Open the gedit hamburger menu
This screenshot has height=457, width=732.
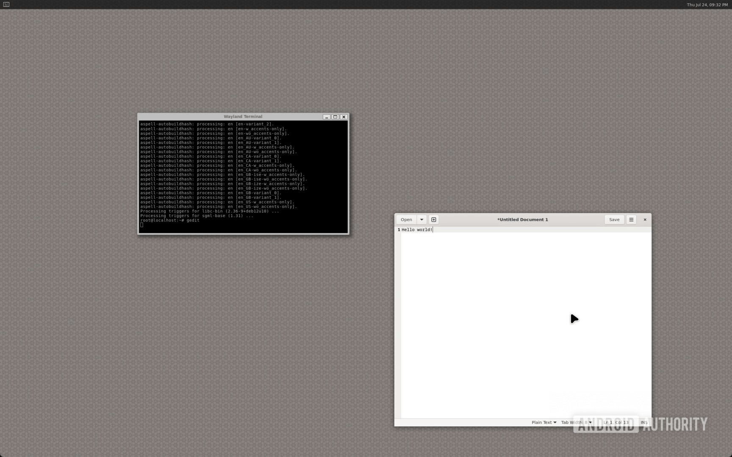(631, 219)
